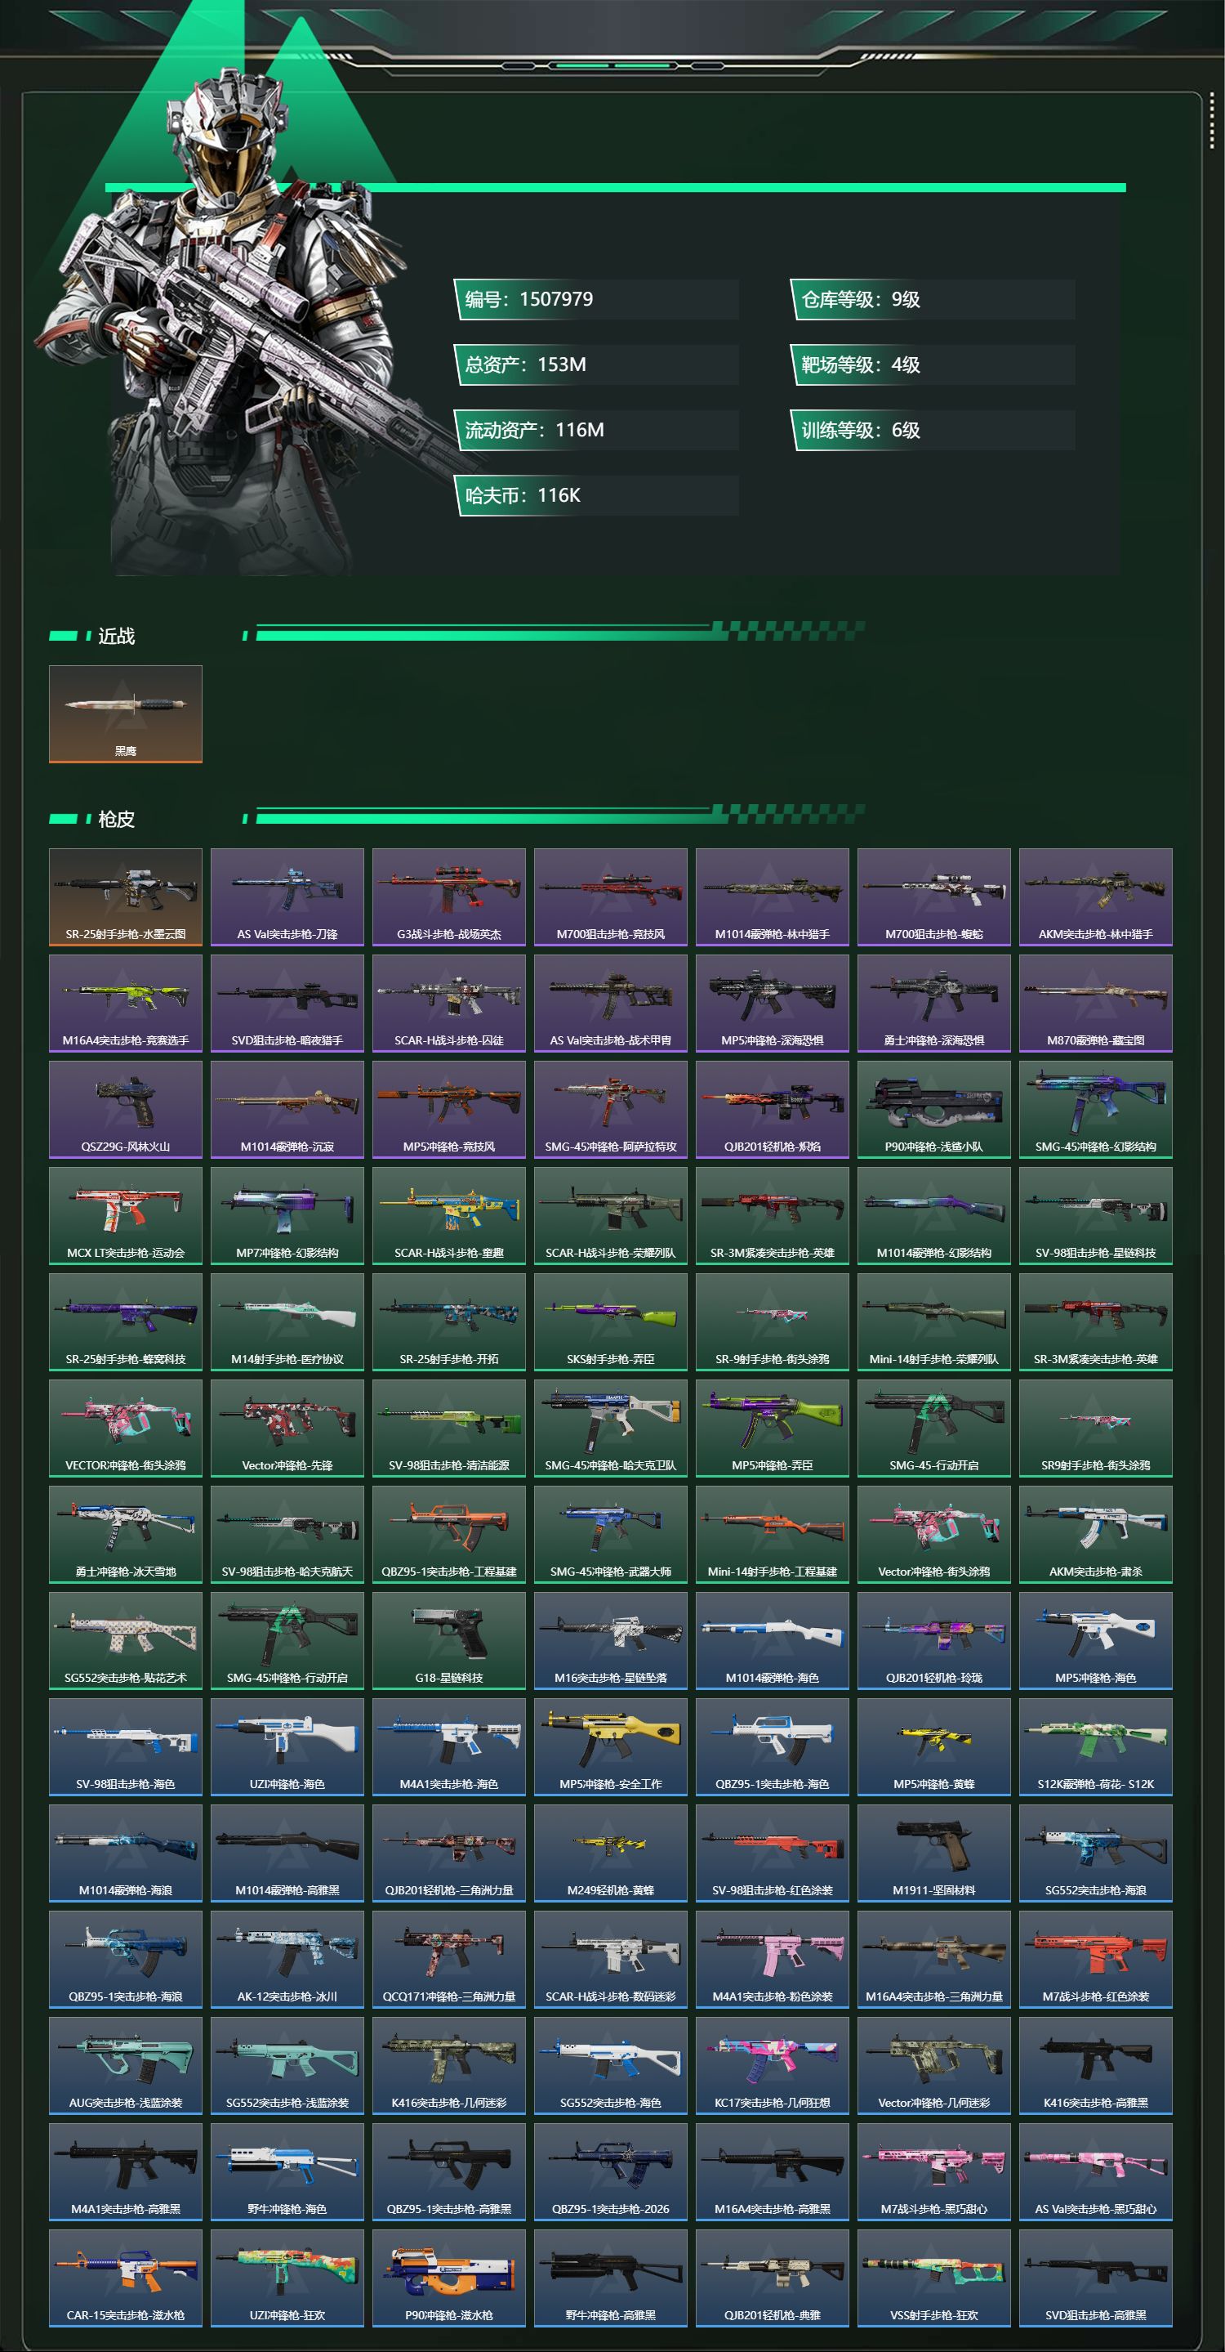
Task: Open the CAR-15突击步枪-滋水枪 skin
Action: point(126,2278)
